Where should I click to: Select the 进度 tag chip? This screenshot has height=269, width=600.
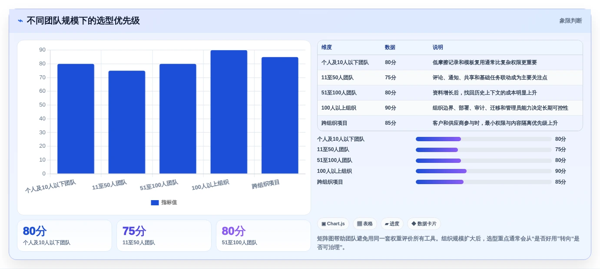(x=392, y=224)
